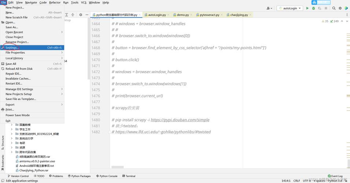Screen dimensions: 350x183
Task: Toggle Power Save Mode in the File menu
Action: 18,115
